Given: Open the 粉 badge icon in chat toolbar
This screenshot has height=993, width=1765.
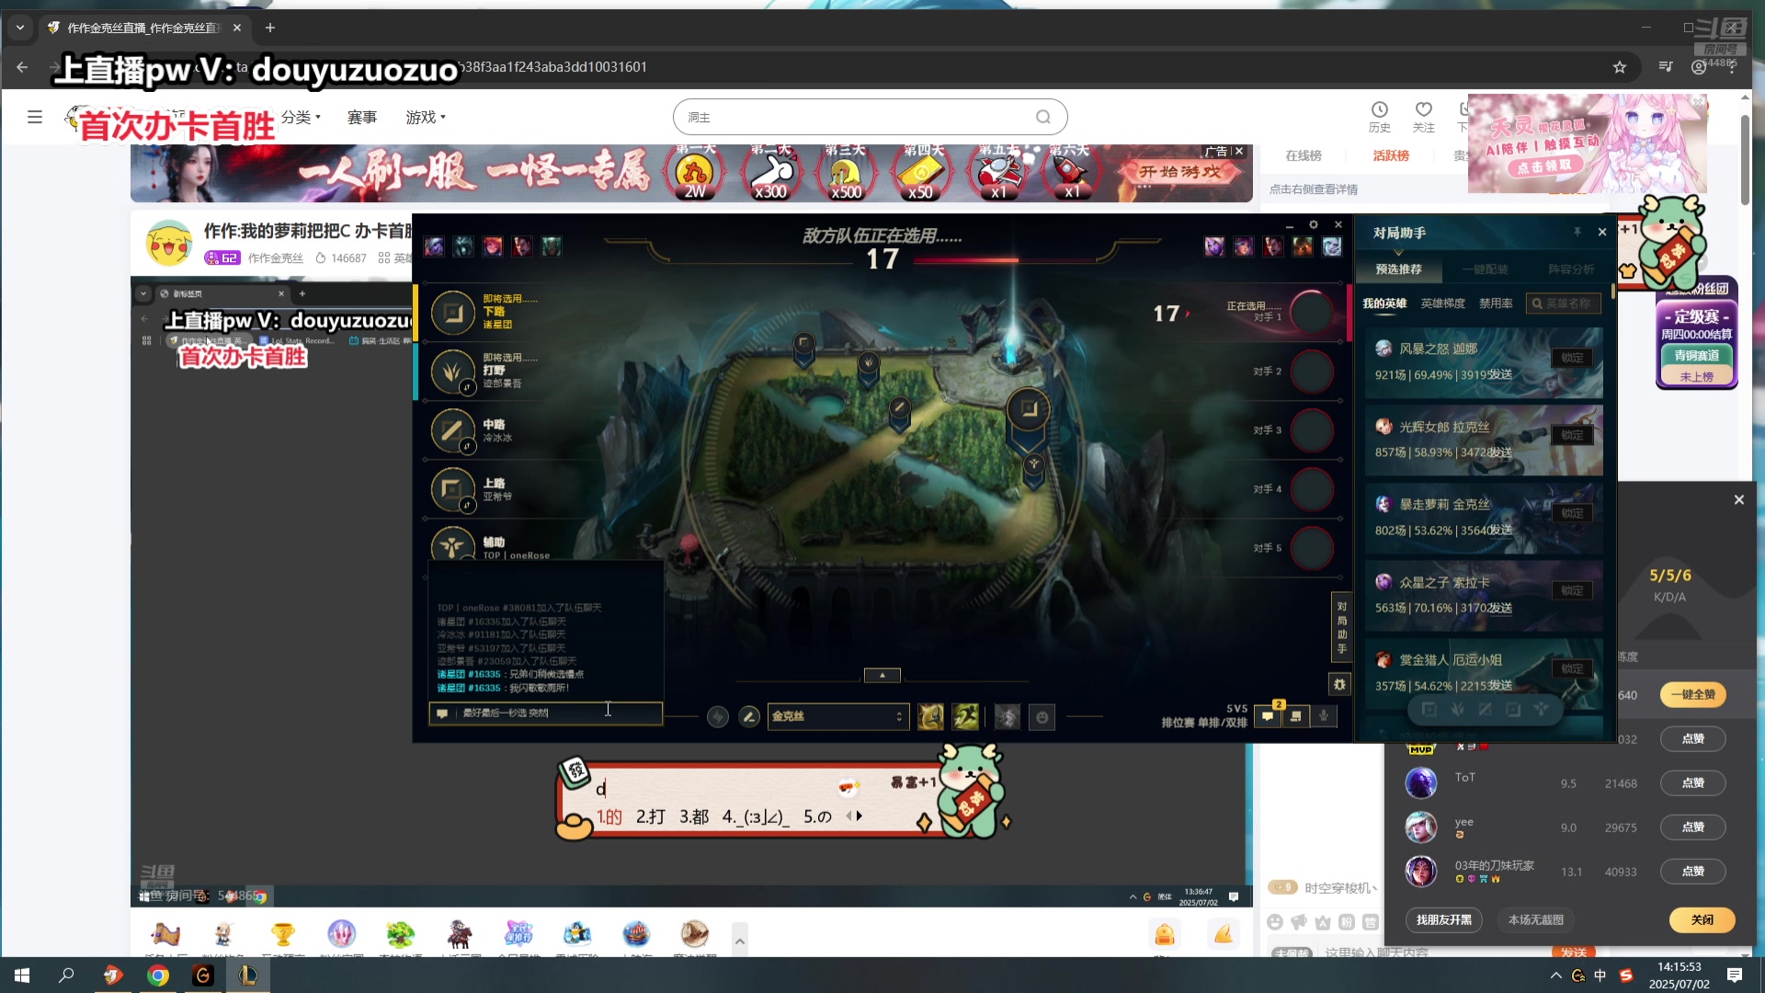Looking at the screenshot, I should [x=1346, y=921].
